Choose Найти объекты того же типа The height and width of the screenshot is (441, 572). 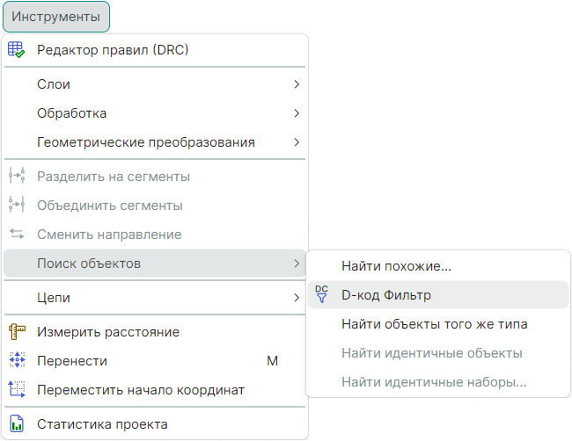(434, 324)
